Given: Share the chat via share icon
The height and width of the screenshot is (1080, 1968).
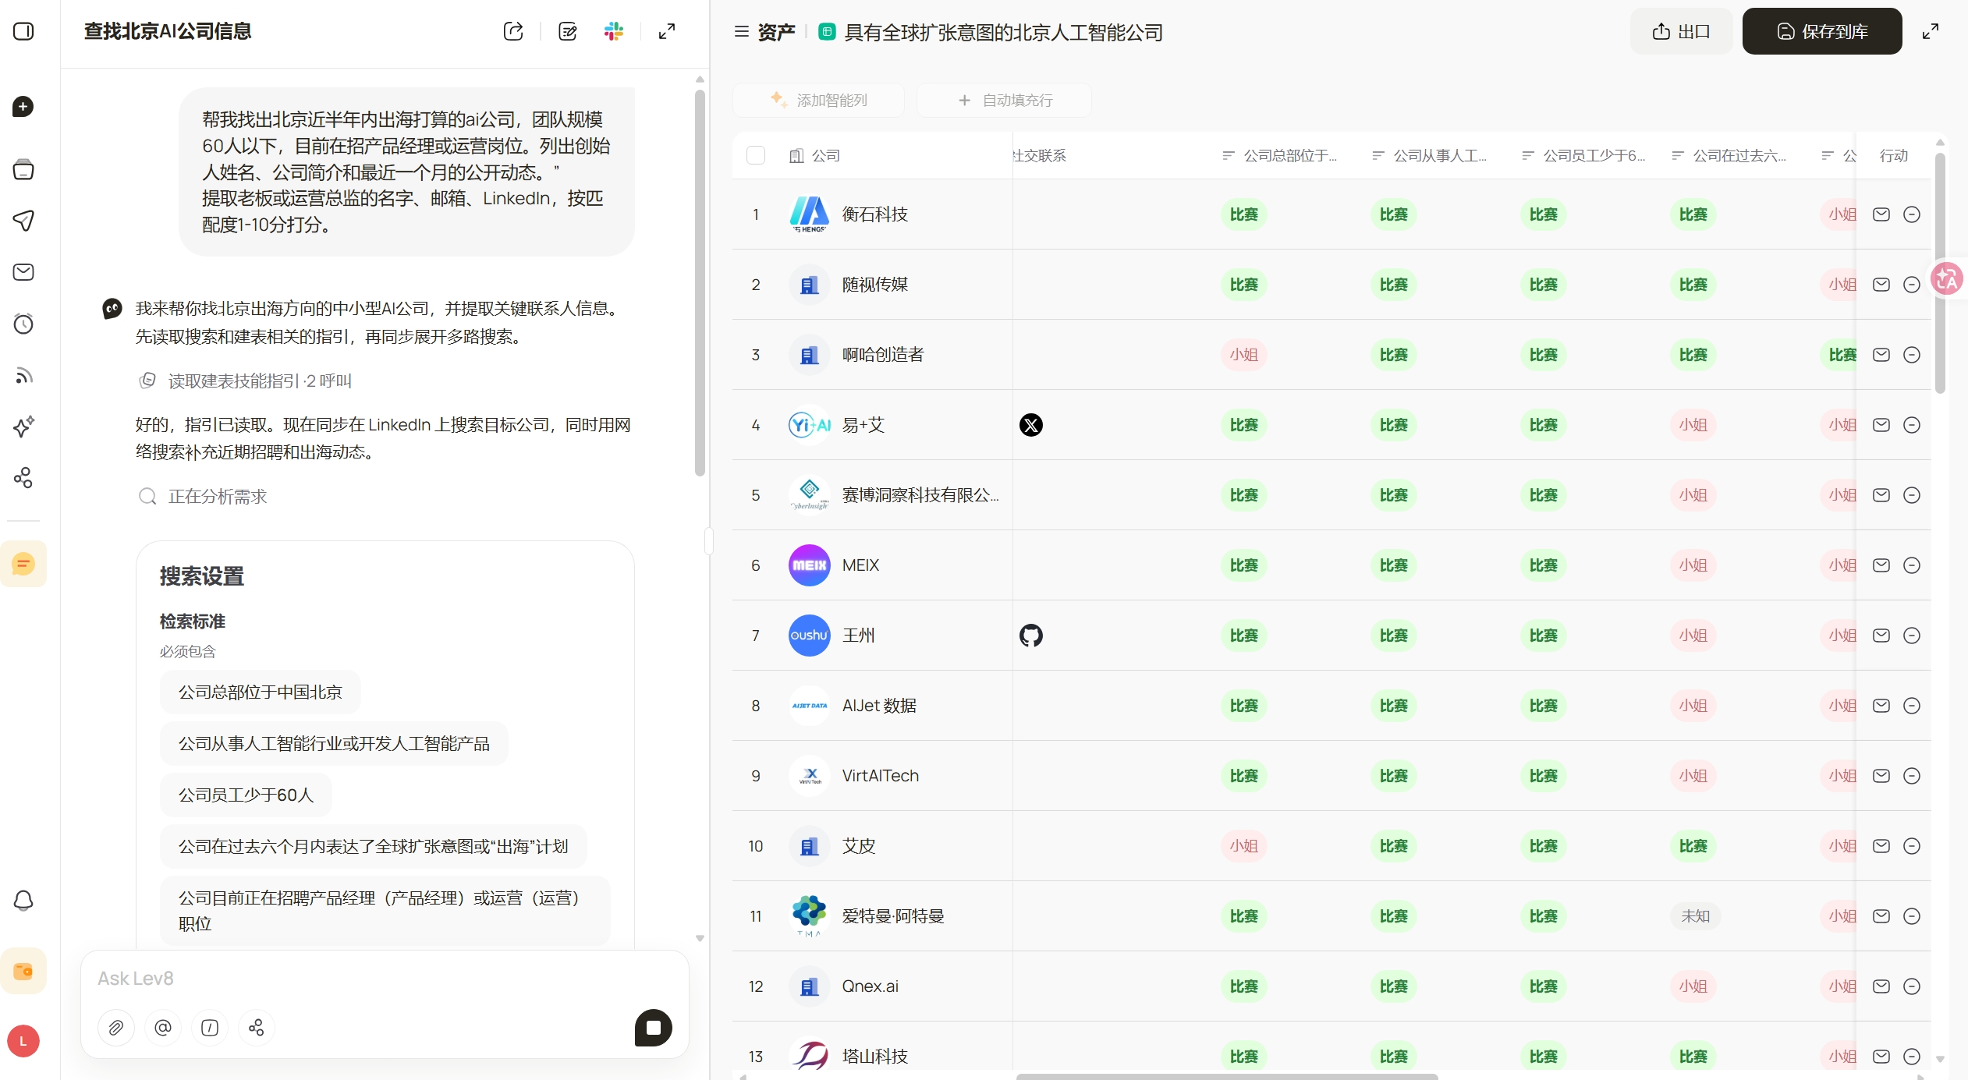Looking at the screenshot, I should [x=513, y=31].
